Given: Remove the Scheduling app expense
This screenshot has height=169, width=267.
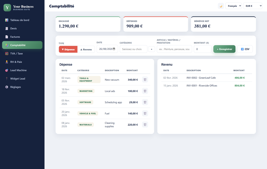Looking at the screenshot, I should click(x=145, y=102).
